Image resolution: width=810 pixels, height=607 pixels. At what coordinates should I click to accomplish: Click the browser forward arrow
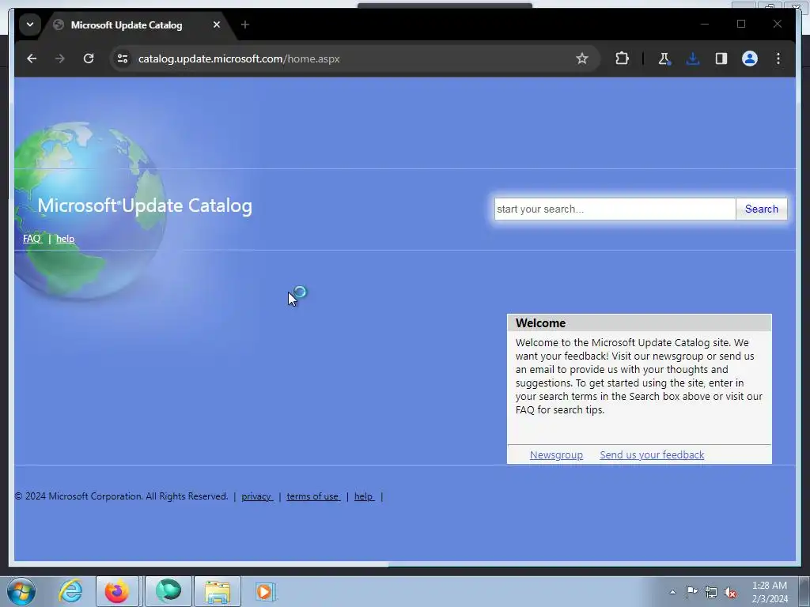tap(60, 58)
